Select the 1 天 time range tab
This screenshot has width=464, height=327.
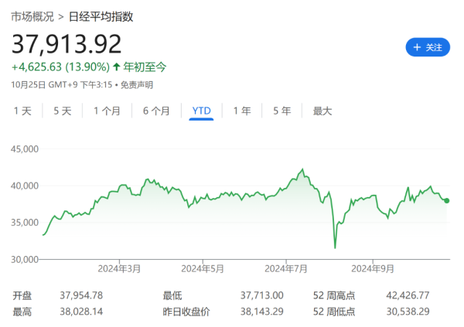(x=22, y=111)
